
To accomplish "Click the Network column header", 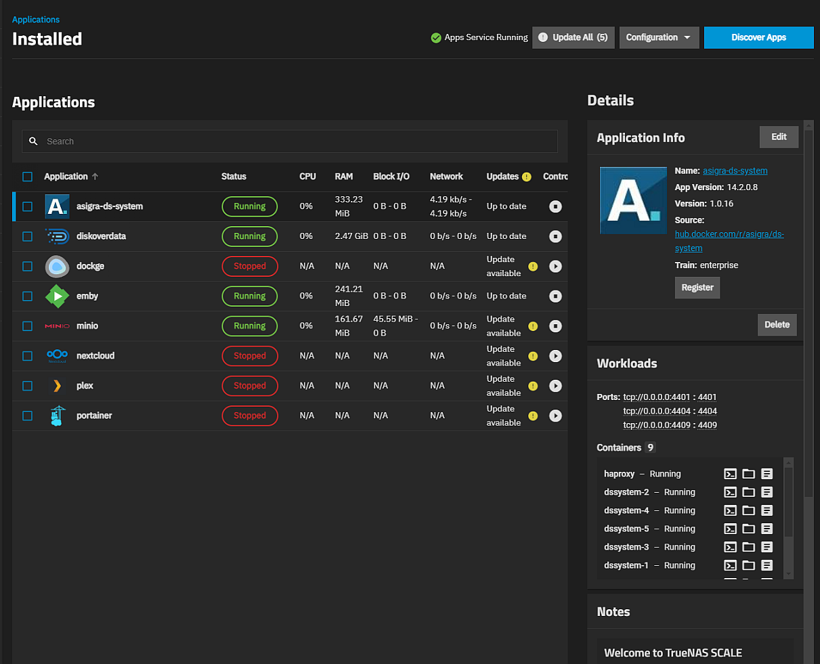I will [x=446, y=177].
